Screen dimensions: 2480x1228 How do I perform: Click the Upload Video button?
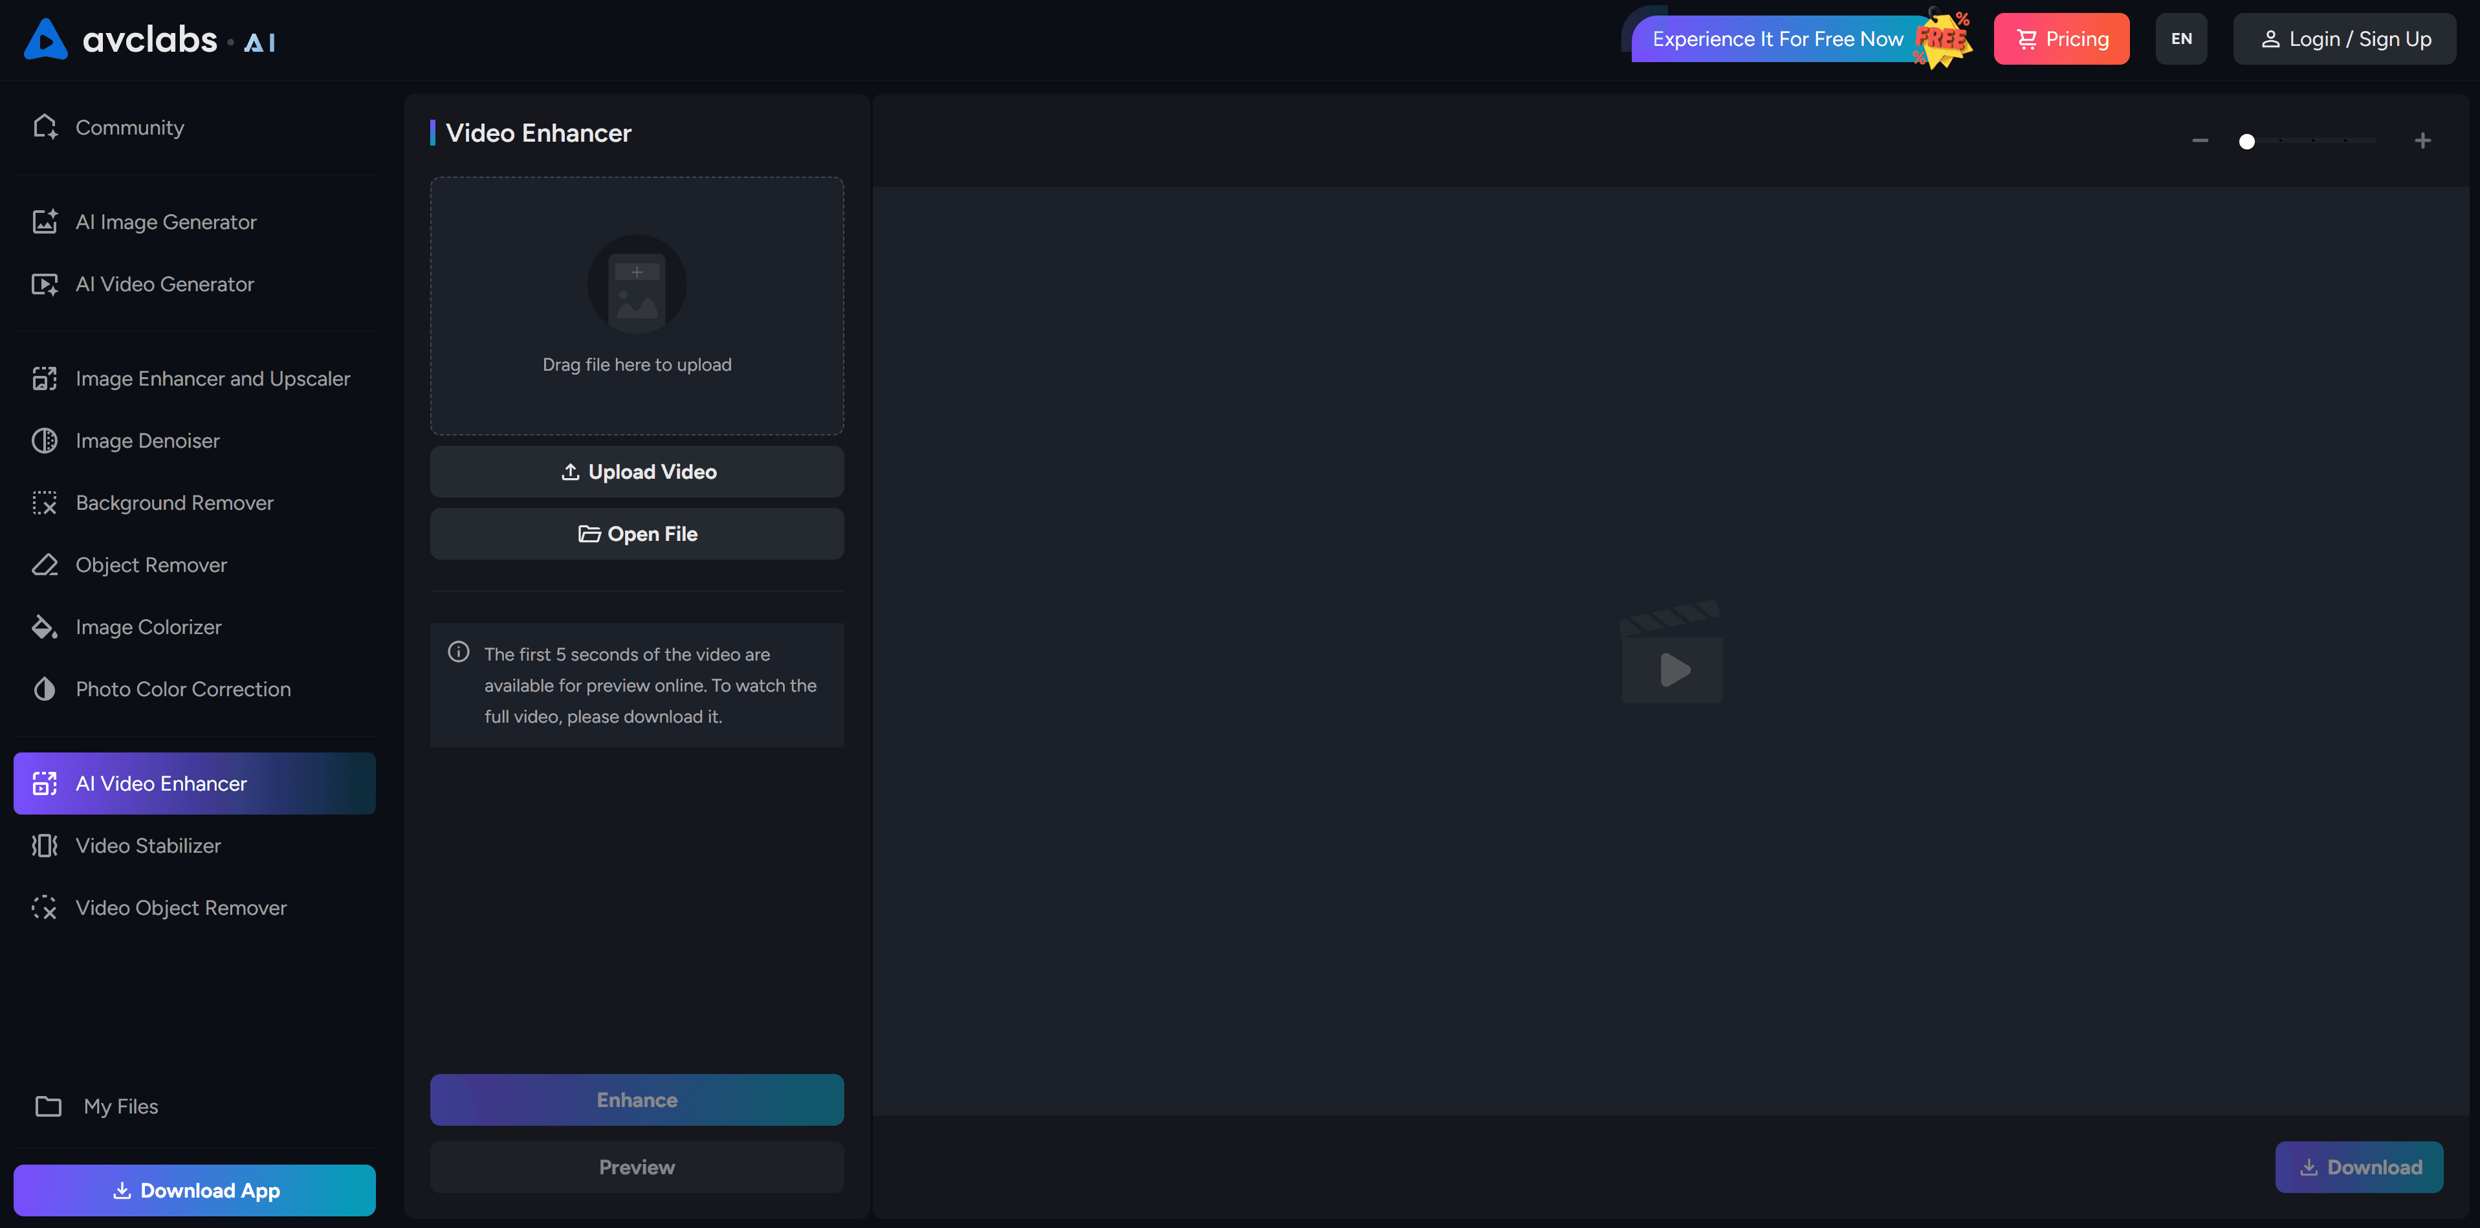coord(637,472)
